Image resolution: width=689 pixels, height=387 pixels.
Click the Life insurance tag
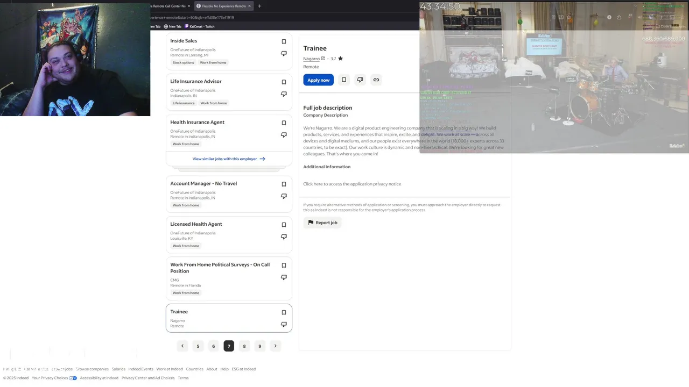tap(184, 103)
